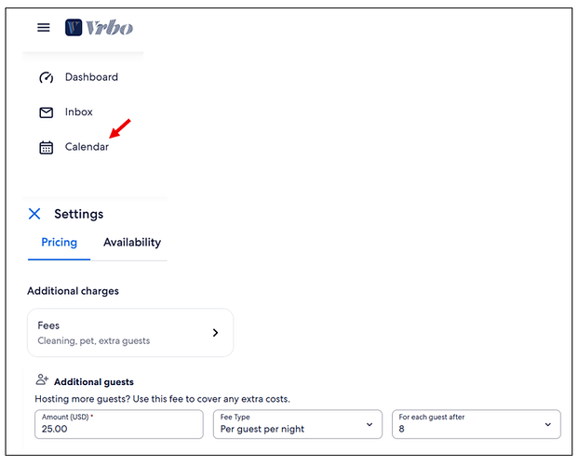
Task: Close the Settings panel with X
Action: (x=34, y=214)
